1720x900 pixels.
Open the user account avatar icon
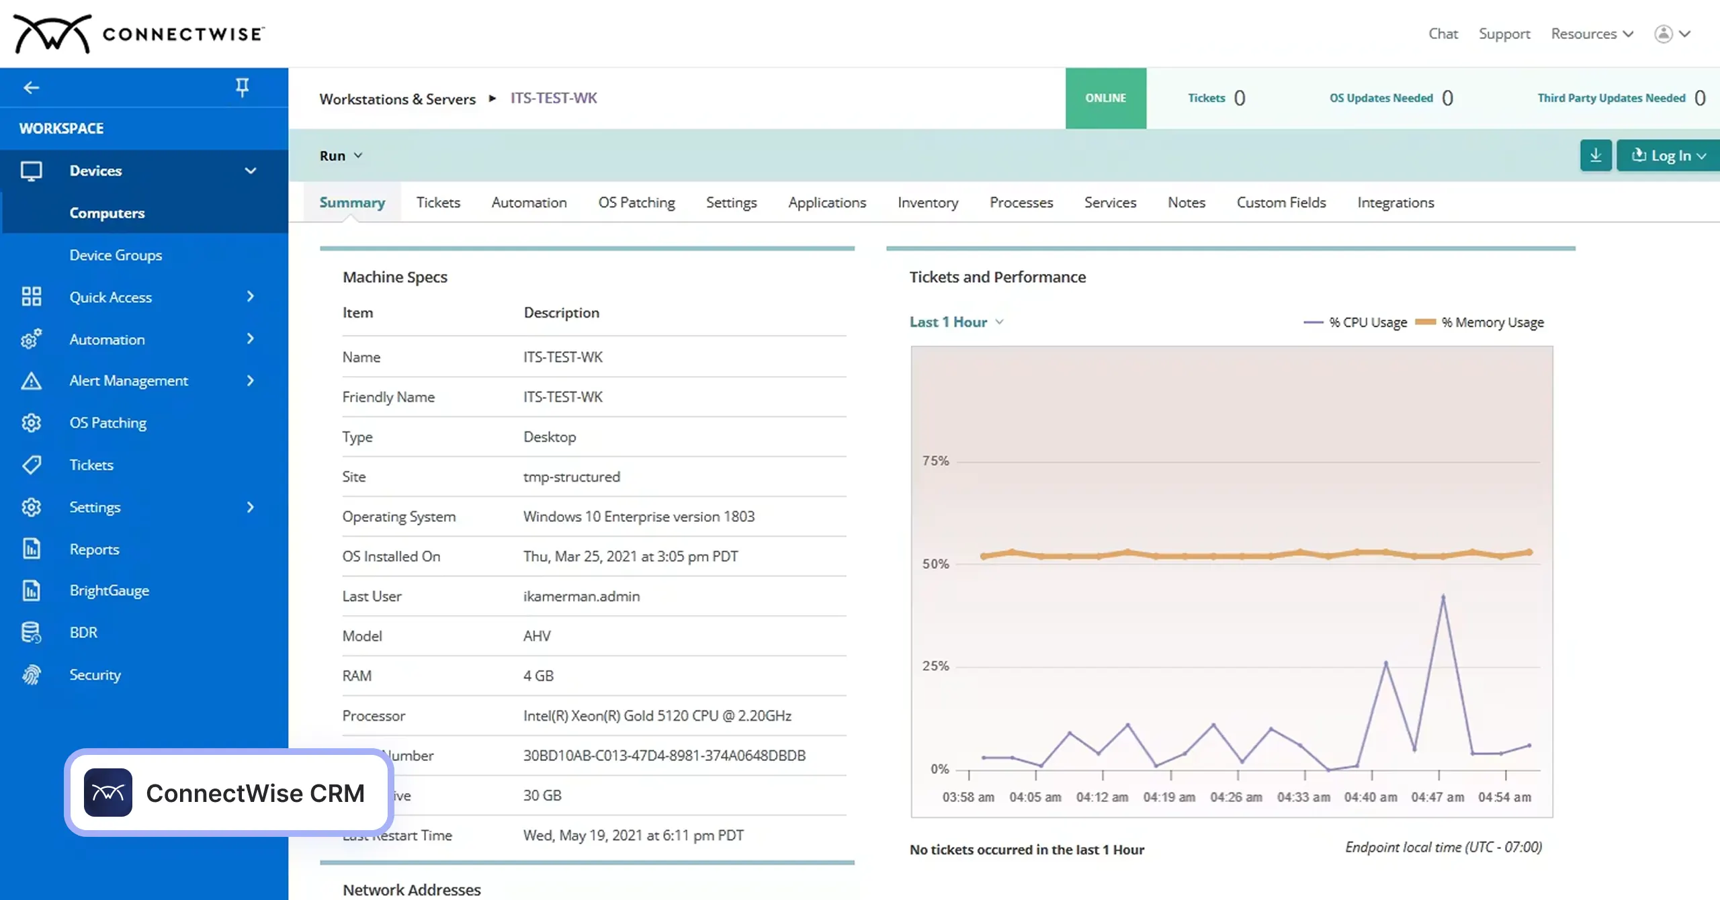pos(1663,34)
